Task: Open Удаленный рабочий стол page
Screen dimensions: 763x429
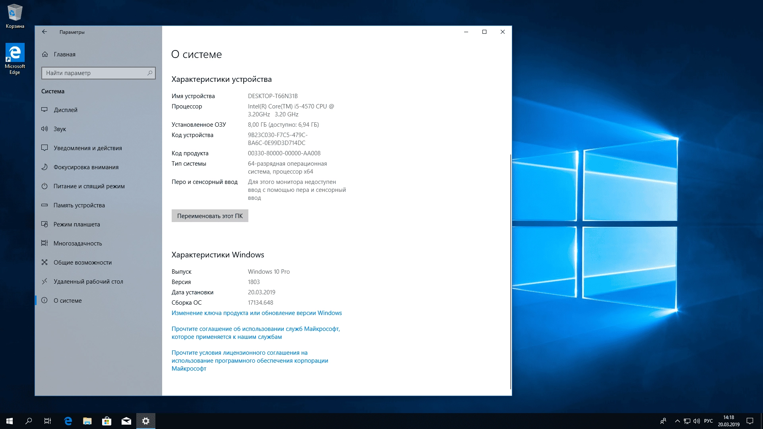Action: (x=99, y=281)
